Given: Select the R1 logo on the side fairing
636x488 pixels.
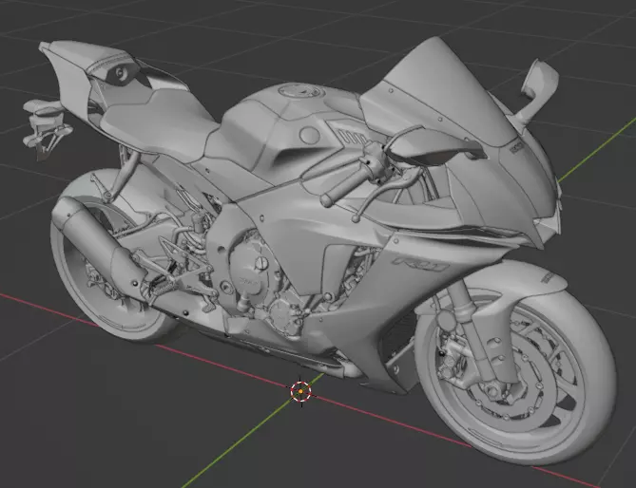Looking at the screenshot, I should click(x=422, y=264).
